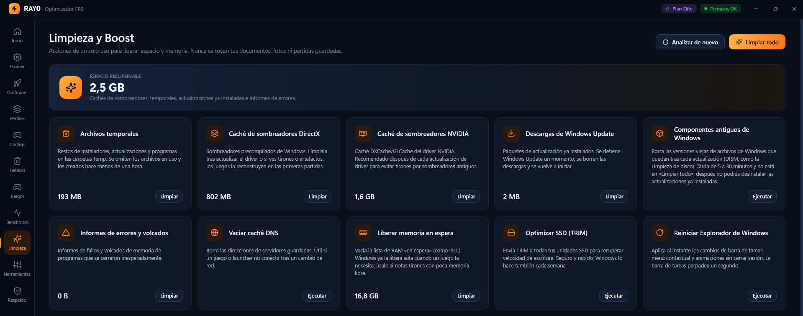Select the Limpieza sidebar item
Viewport: 803px width, 316px height.
(x=17, y=243)
